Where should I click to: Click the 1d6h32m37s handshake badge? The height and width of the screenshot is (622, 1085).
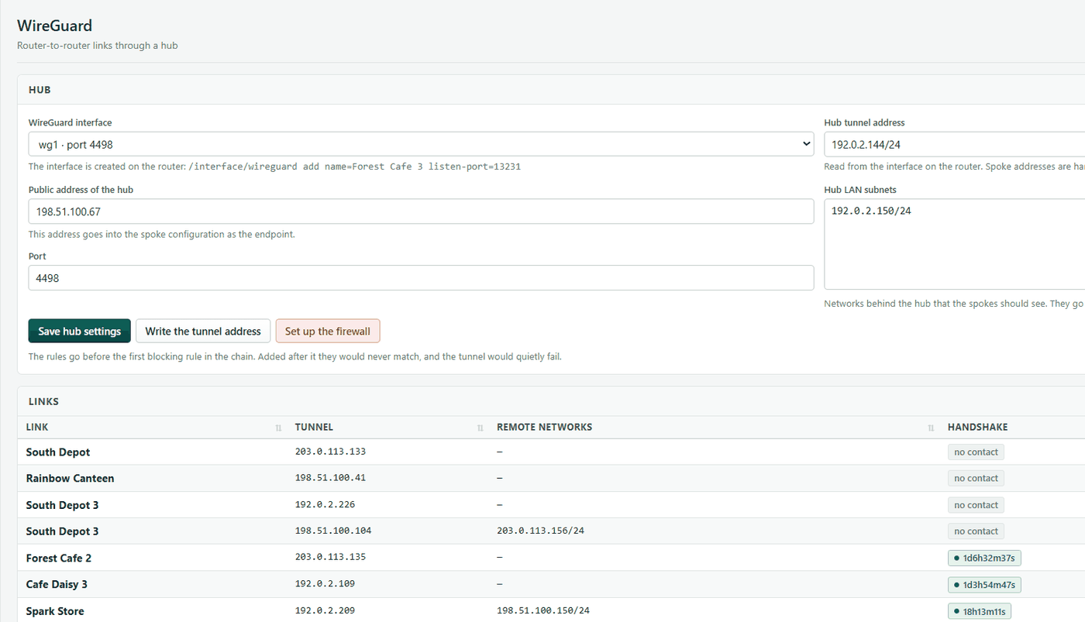[x=984, y=558]
